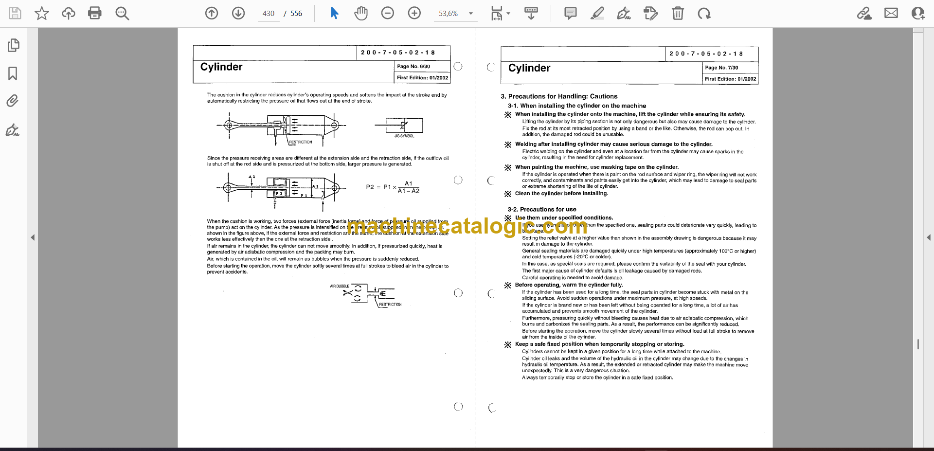Viewport: 934px width, 451px height.
Task: Open page thumbnails panel
Action: coord(13,45)
